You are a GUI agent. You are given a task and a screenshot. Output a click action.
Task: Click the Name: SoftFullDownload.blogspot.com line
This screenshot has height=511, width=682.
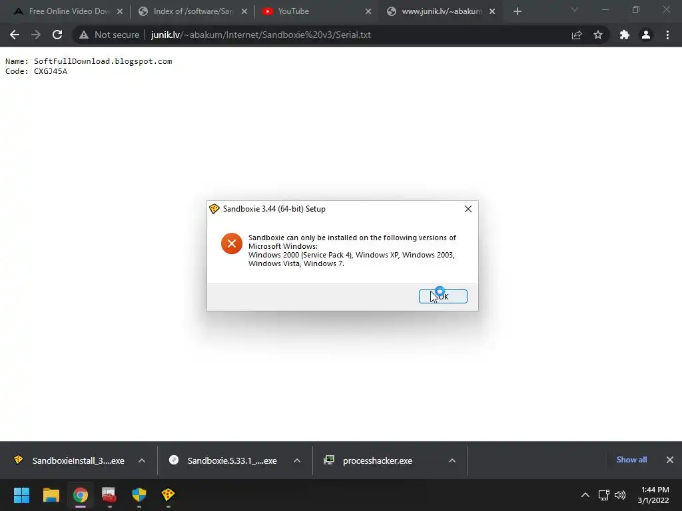point(89,61)
